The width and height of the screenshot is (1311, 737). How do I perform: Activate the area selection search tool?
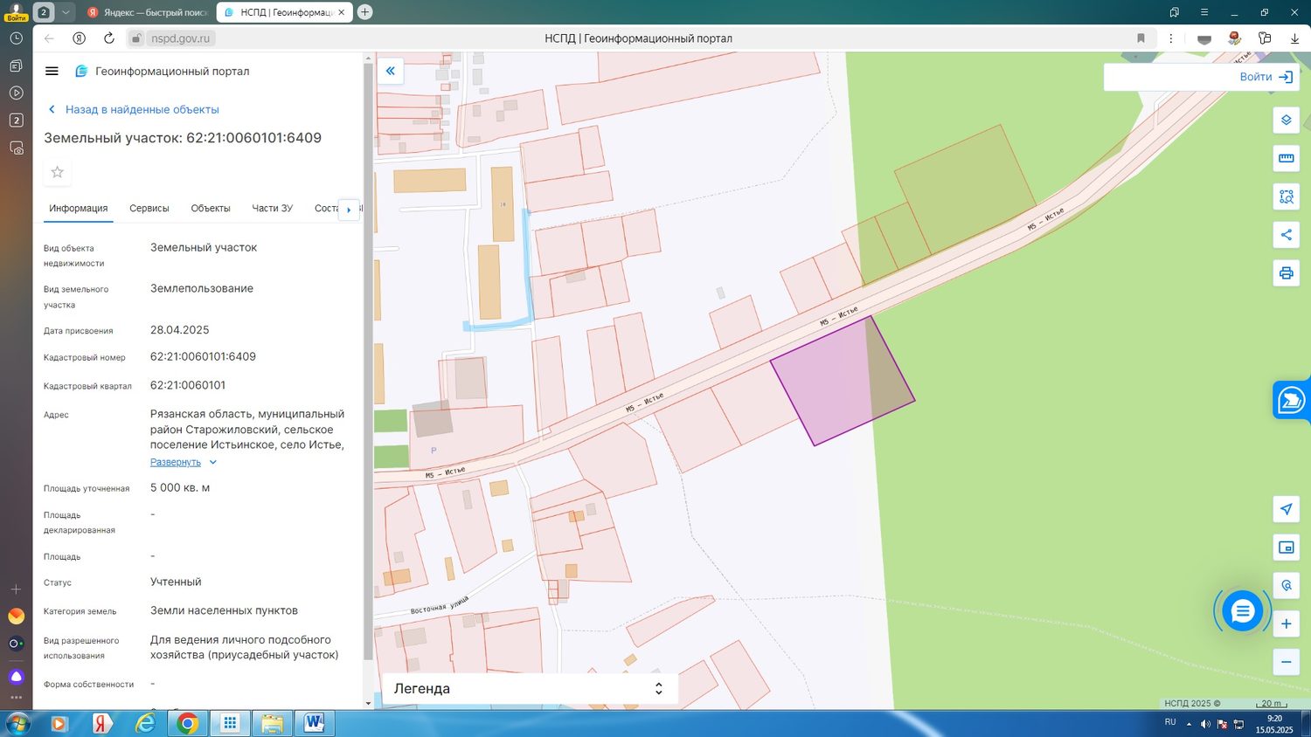coord(1286,196)
